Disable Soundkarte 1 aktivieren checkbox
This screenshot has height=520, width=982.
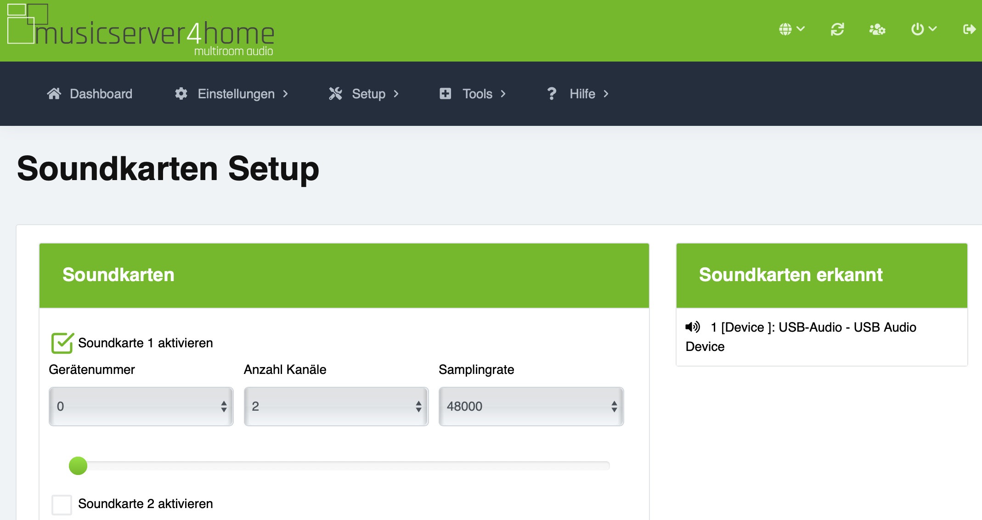[62, 343]
